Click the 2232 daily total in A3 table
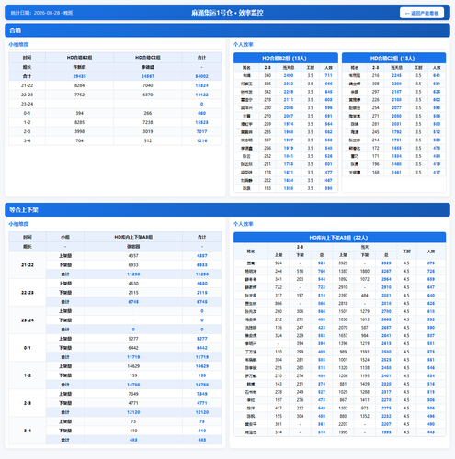455x459 pixels. (x=386, y=416)
